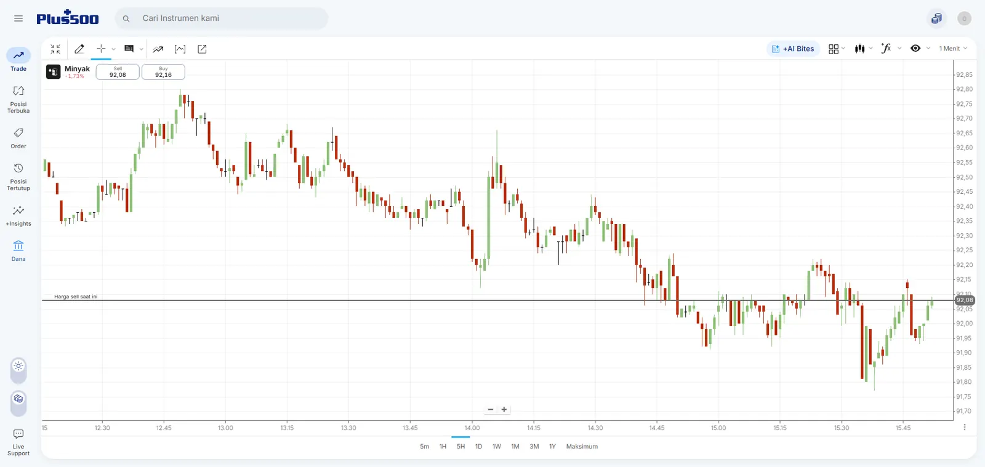
Task: Toggle the demo/real money mode switch
Action: [18, 403]
